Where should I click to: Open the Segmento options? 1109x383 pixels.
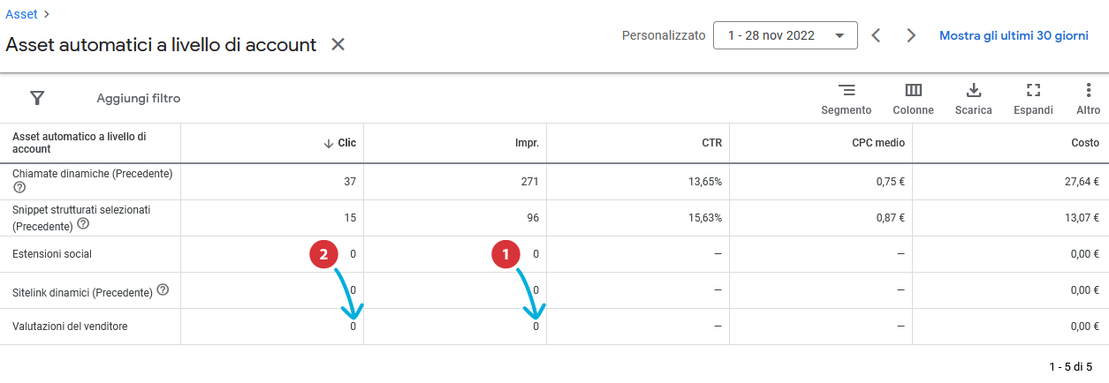[x=847, y=98]
